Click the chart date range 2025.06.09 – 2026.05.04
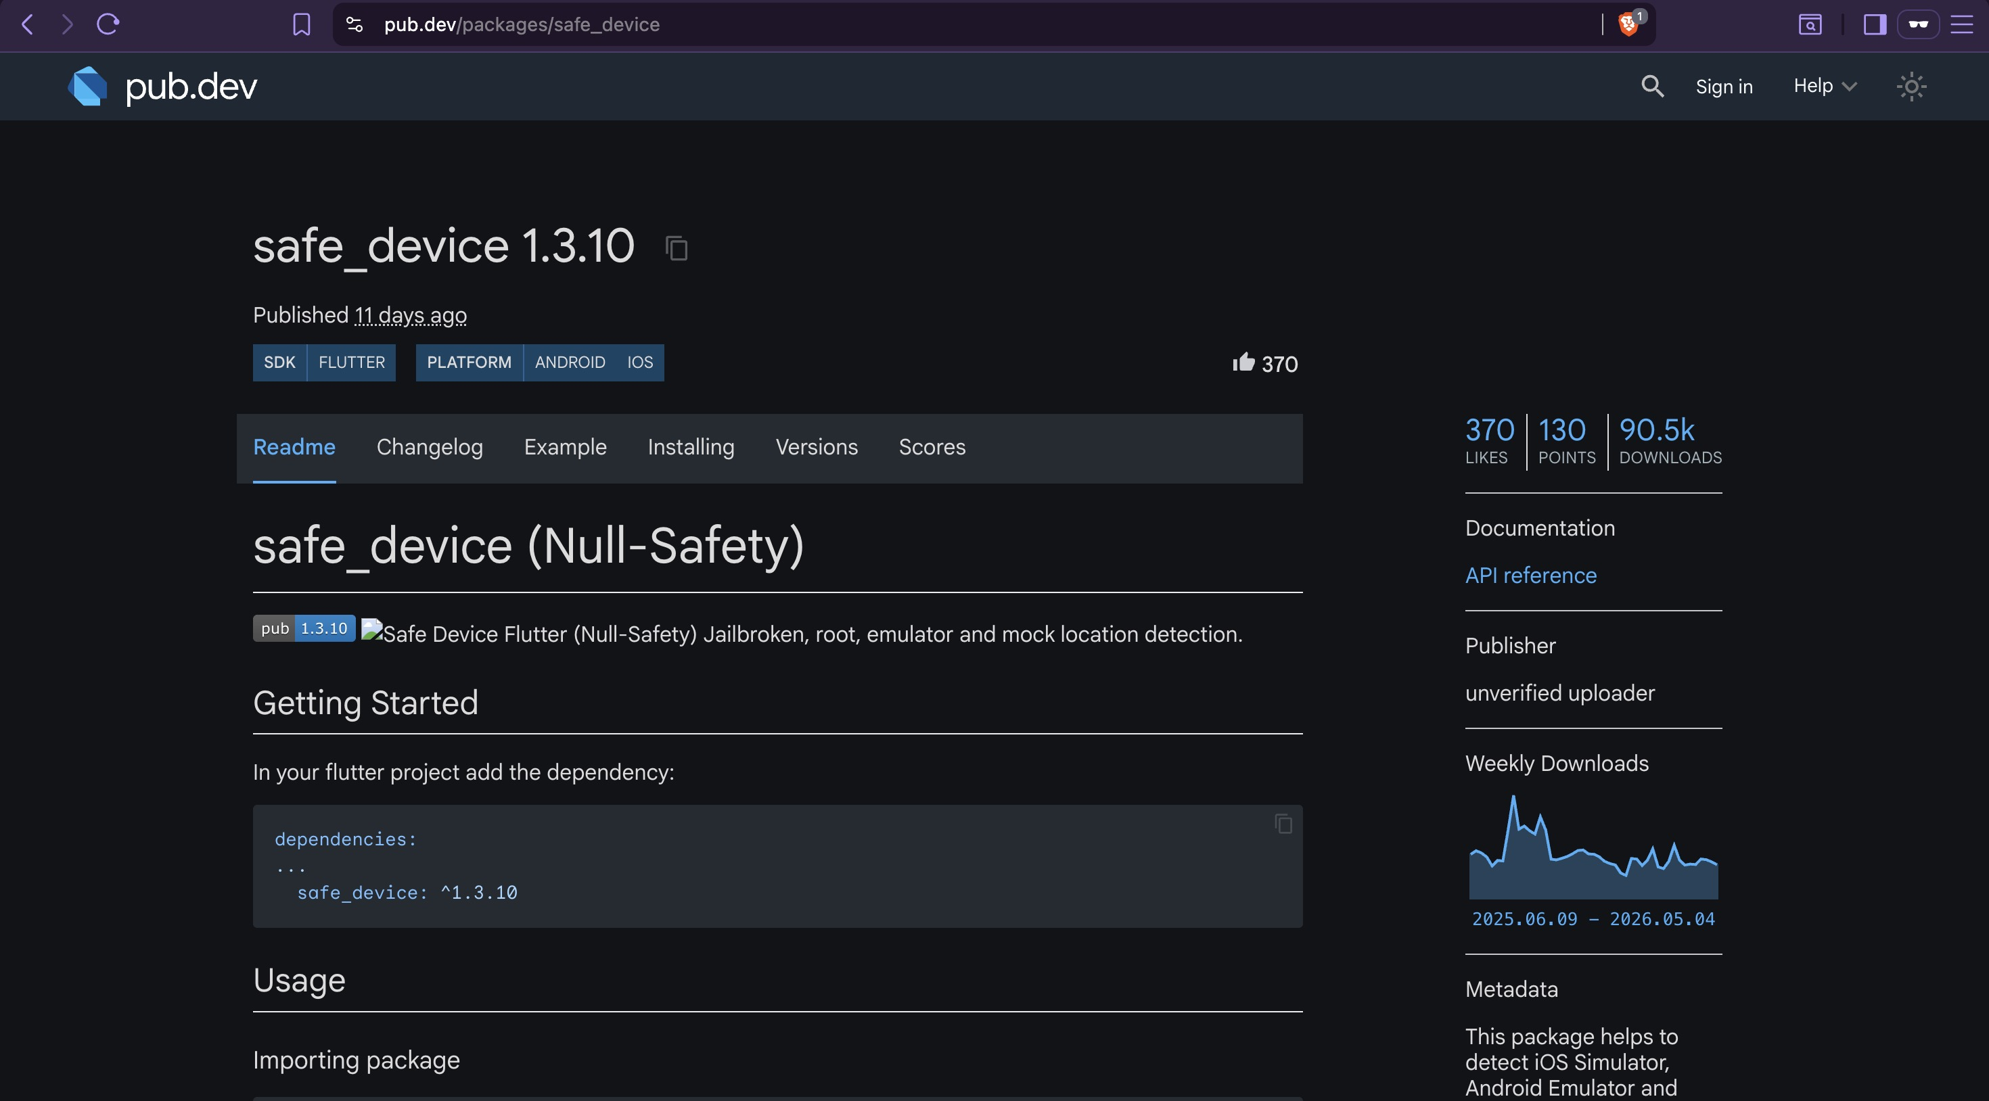Screen dimensions: 1989x1101 [x=1593, y=919]
